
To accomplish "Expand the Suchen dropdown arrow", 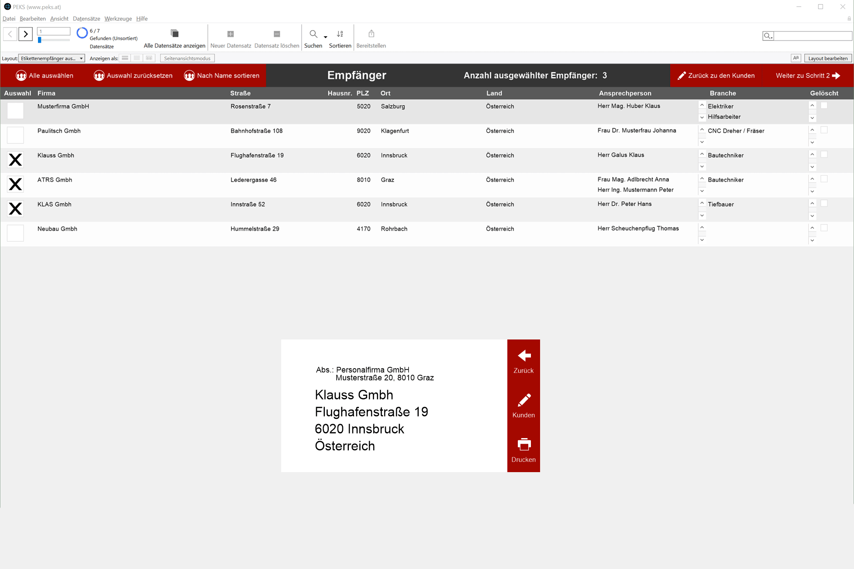I will point(325,37).
